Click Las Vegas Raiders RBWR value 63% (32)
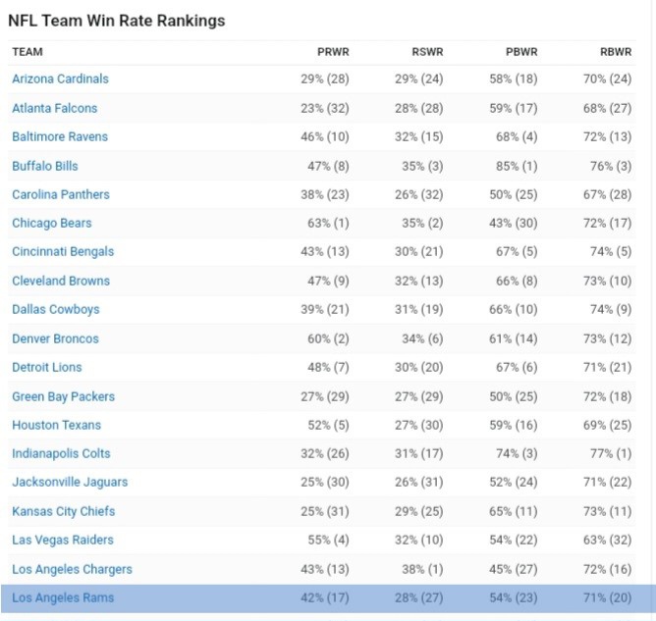The image size is (656, 621). click(x=608, y=540)
